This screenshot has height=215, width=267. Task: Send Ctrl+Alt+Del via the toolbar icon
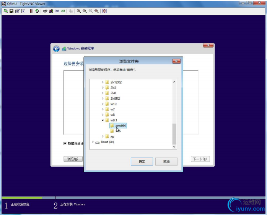click(x=45, y=11)
